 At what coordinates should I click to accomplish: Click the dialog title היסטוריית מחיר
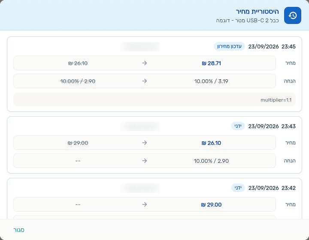click(x=257, y=12)
